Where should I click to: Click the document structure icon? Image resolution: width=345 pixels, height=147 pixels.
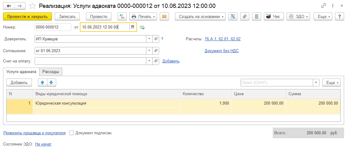pyautogui.click(x=233, y=16)
